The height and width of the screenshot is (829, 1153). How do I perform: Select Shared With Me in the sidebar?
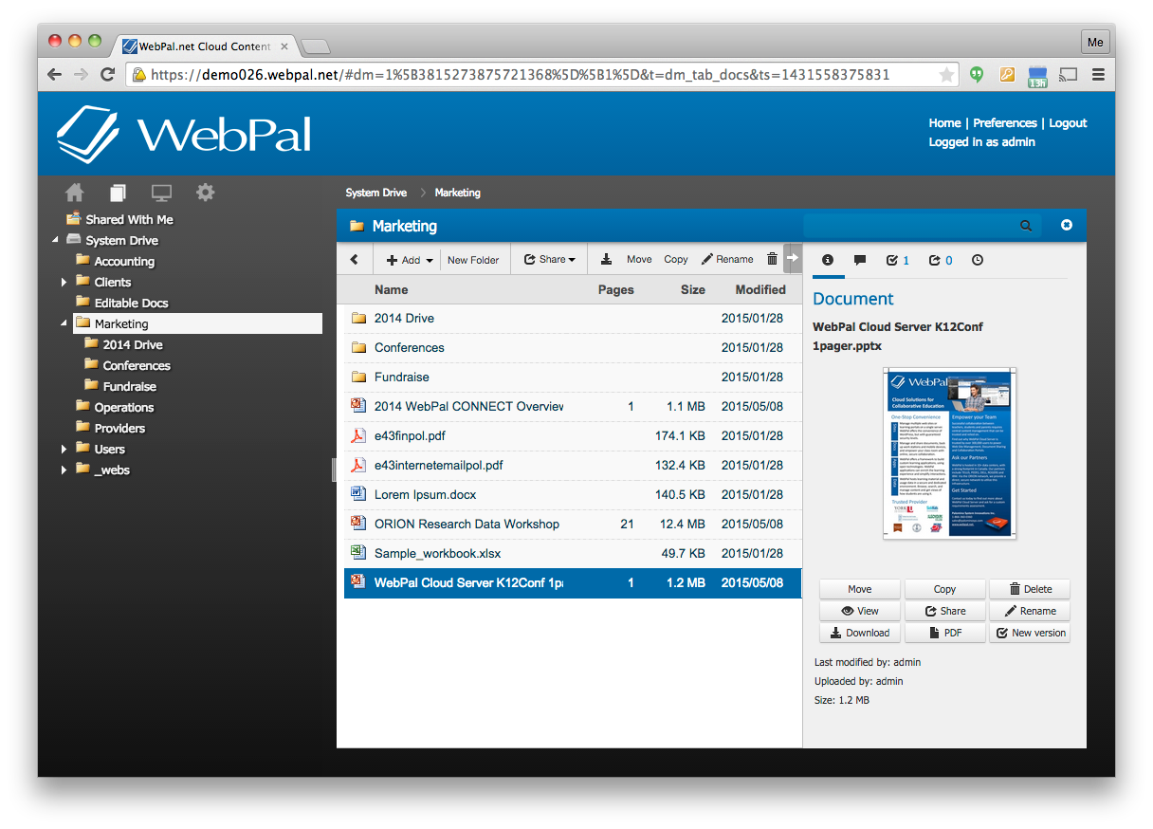(129, 219)
